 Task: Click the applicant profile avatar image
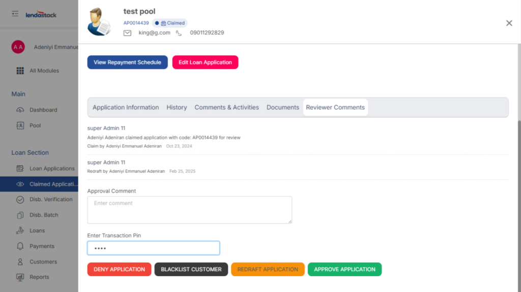pyautogui.click(x=99, y=22)
